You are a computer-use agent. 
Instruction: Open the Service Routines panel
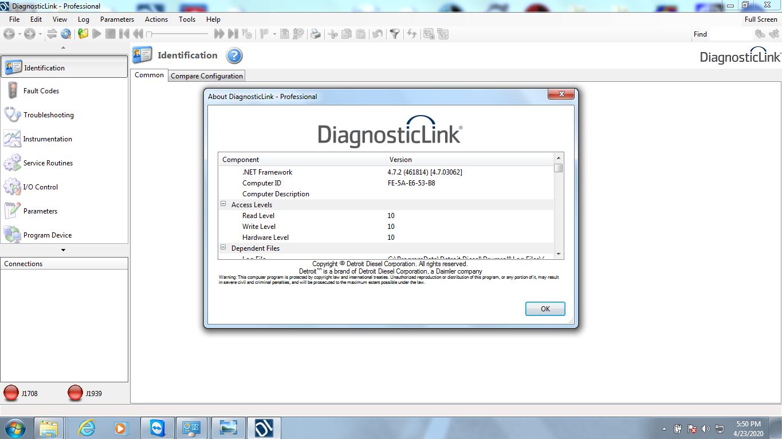[64, 163]
